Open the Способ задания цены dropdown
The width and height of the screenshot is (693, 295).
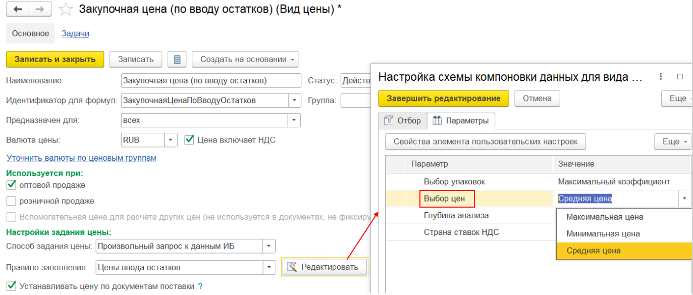[x=269, y=247]
